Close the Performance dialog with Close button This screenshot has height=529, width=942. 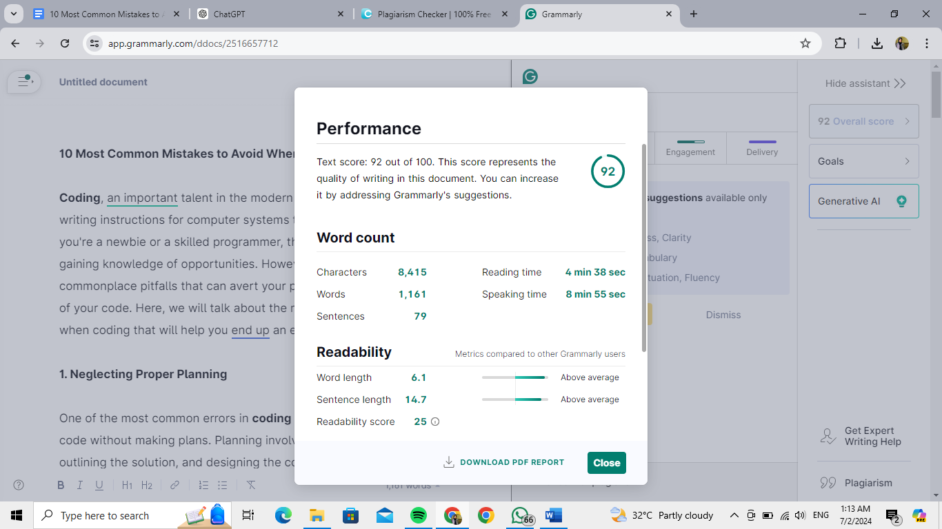coord(607,463)
